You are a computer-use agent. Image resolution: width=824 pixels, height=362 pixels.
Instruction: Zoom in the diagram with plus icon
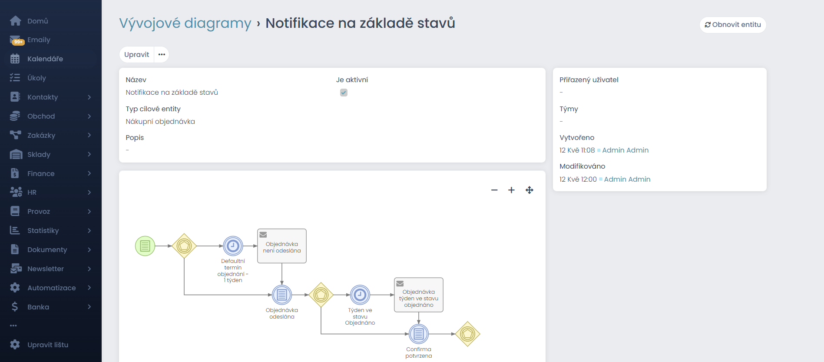[511, 190]
